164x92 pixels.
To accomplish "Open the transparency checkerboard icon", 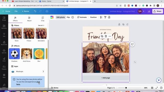I will [x=101, y=17].
